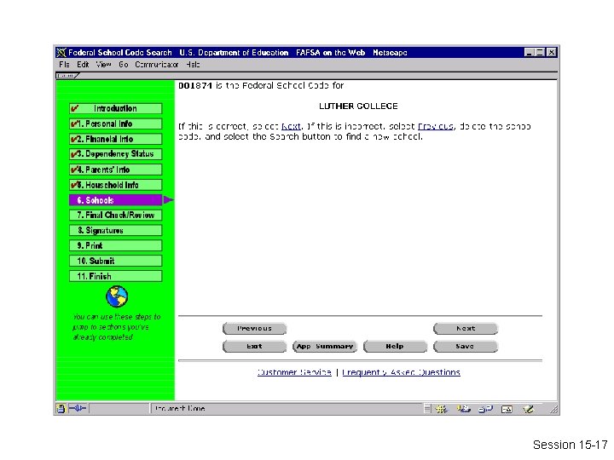
Task: Go to step 9 Print
Action: 115,245
